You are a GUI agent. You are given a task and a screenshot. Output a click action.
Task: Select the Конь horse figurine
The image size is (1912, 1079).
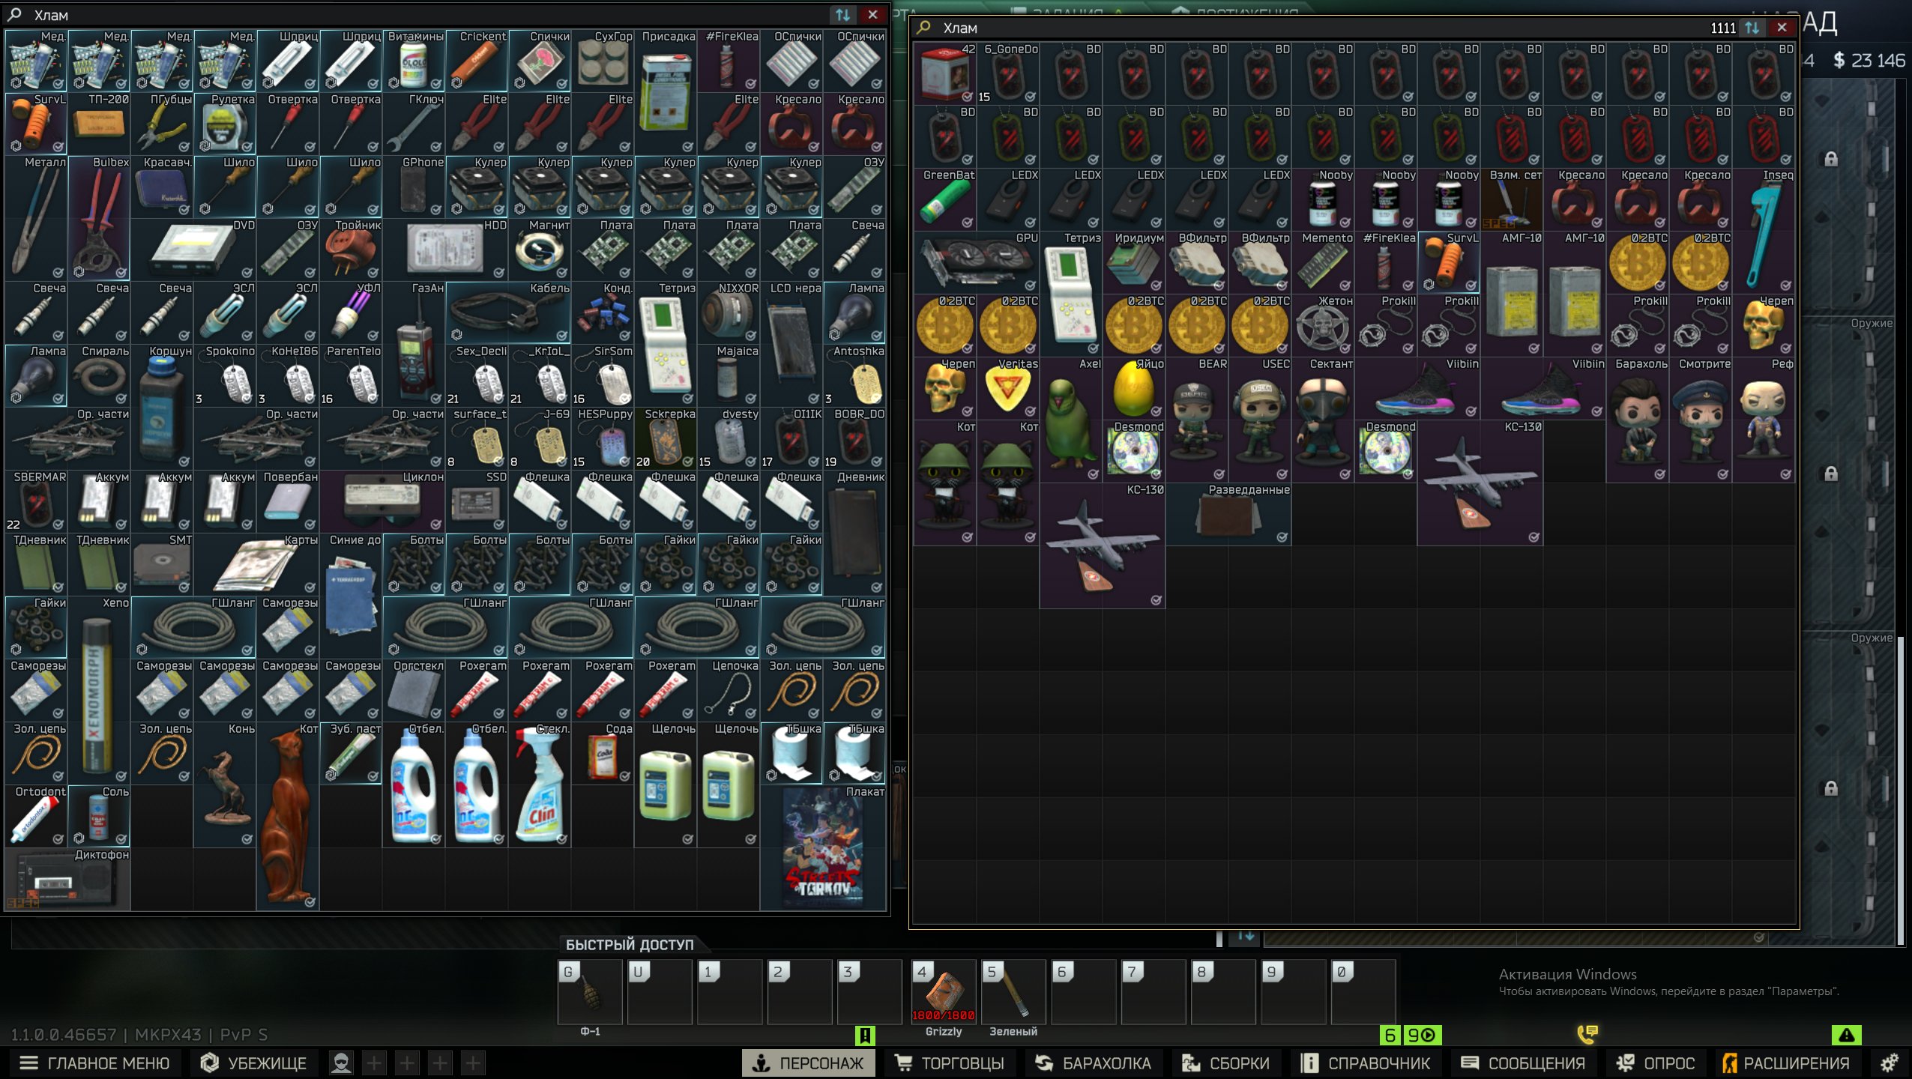pyautogui.click(x=226, y=785)
